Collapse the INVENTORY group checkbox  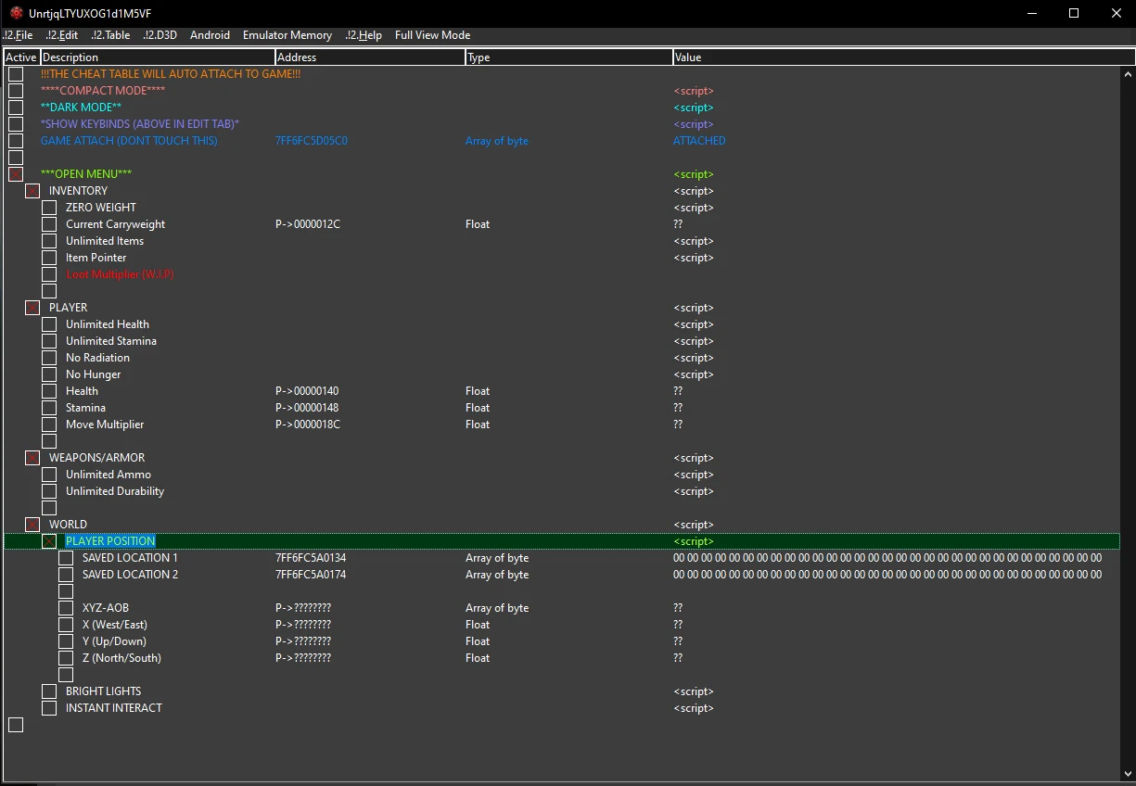[x=32, y=191]
